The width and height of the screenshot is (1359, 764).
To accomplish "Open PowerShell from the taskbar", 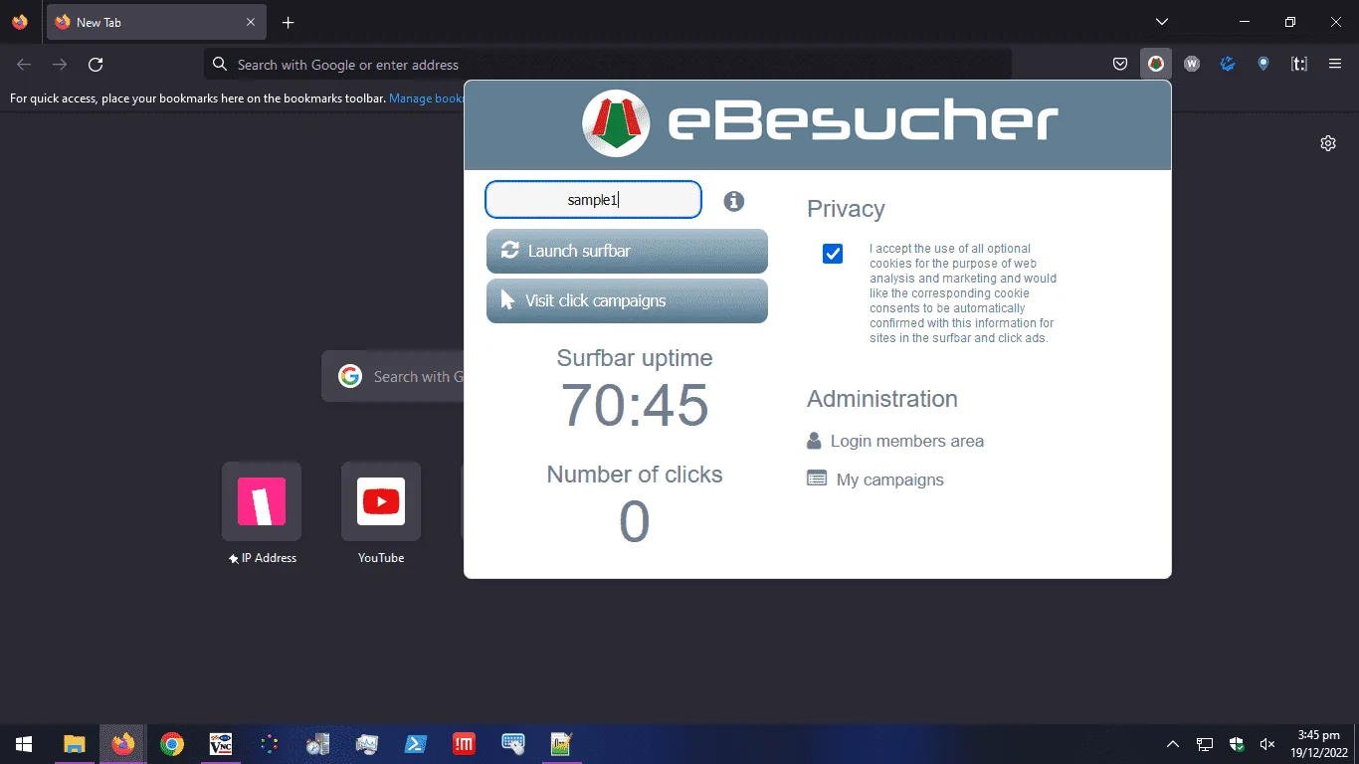I will point(416,744).
